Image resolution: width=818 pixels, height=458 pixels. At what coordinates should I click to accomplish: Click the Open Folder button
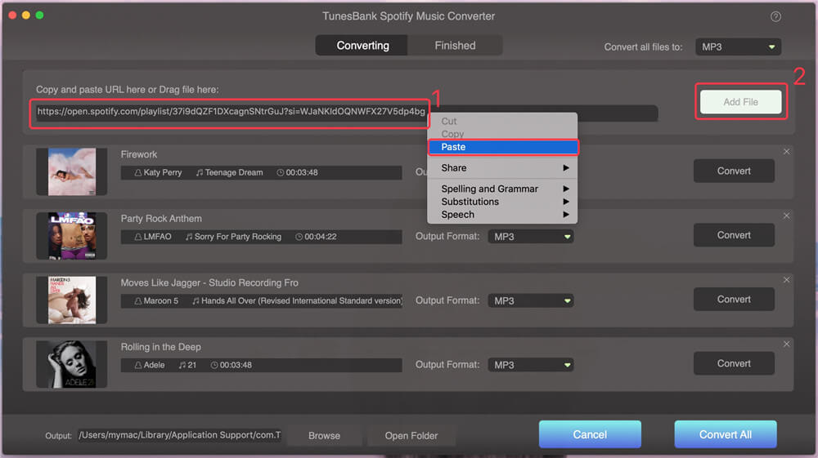[x=411, y=436]
